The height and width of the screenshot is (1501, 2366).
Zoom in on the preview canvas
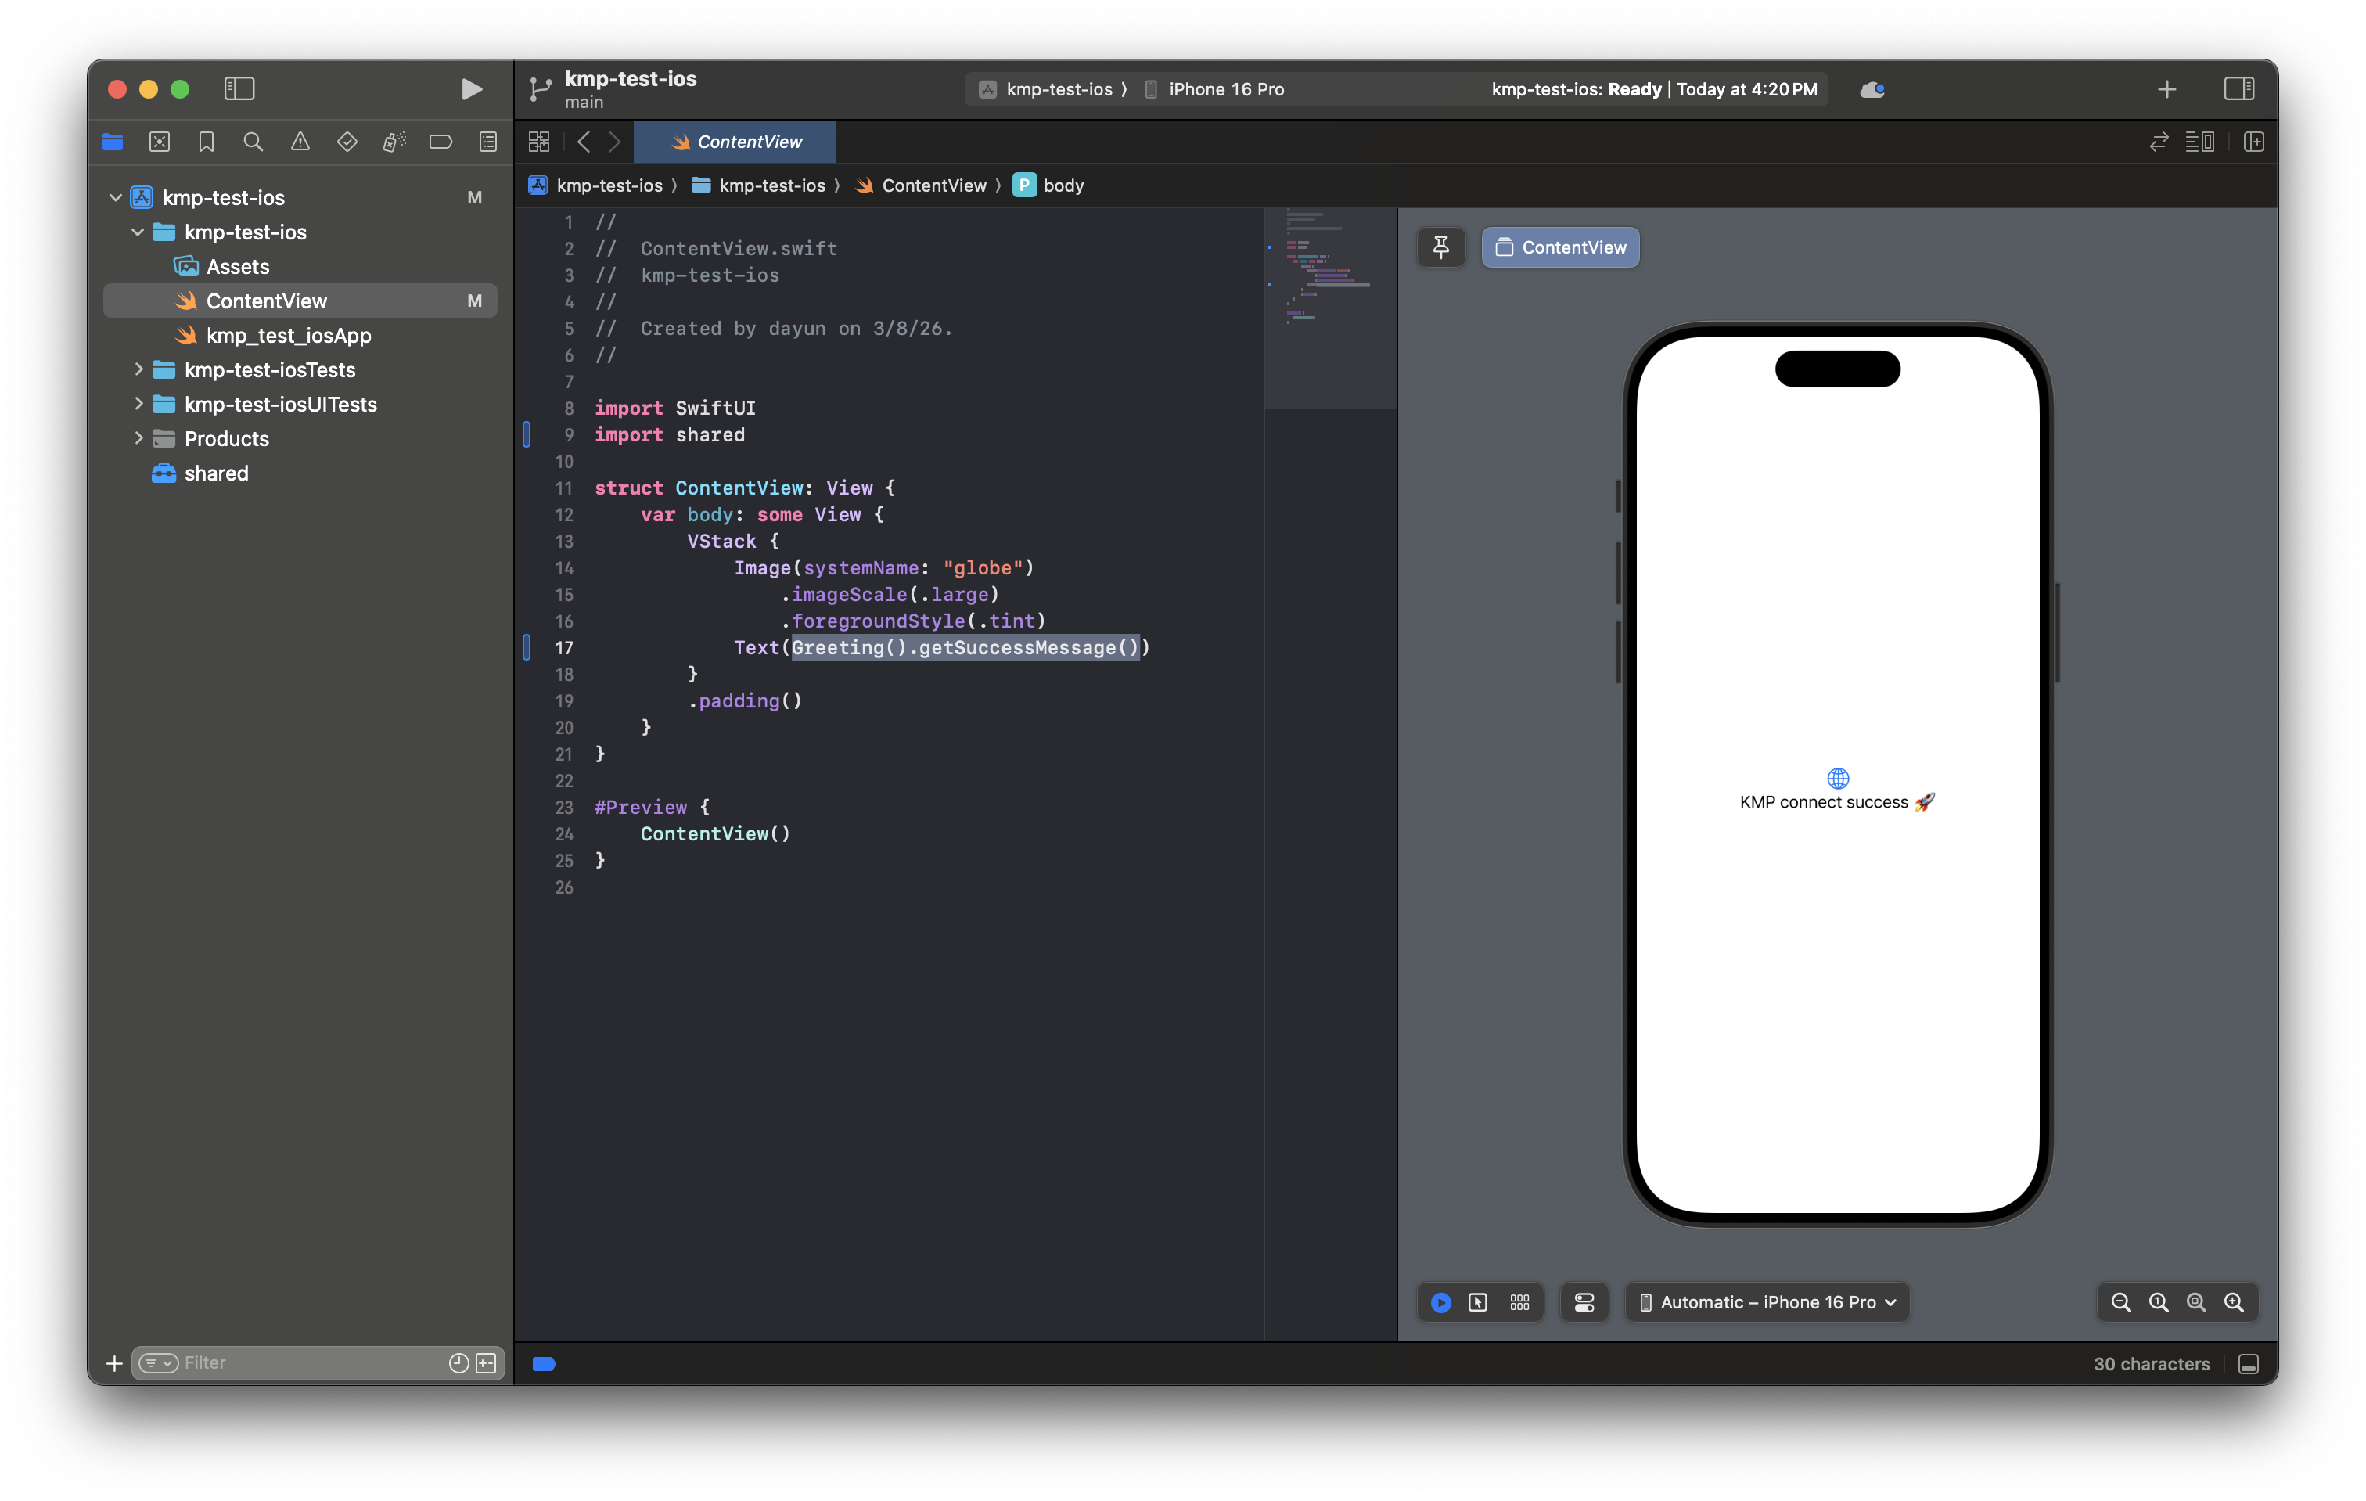tap(2233, 1301)
